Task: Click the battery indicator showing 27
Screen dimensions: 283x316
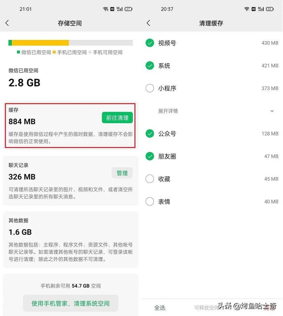Action: (128, 9)
